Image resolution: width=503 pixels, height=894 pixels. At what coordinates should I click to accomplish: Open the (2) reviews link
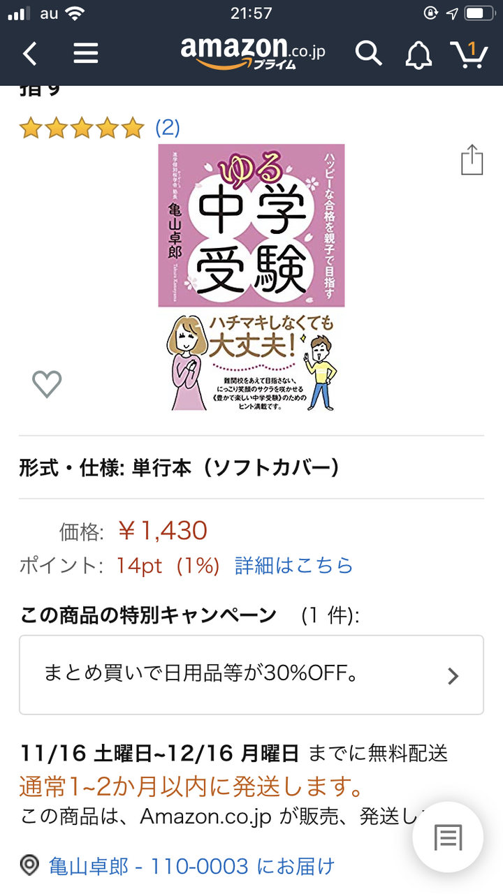coord(167,128)
